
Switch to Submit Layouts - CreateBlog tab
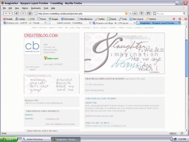(69, 23)
